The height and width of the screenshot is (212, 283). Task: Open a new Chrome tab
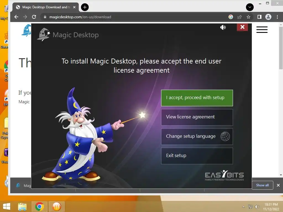click(85, 7)
